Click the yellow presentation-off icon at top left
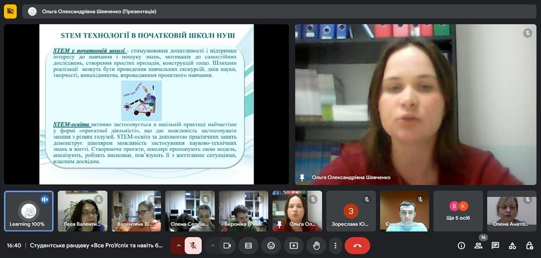The height and width of the screenshot is (258, 541). 11,11
